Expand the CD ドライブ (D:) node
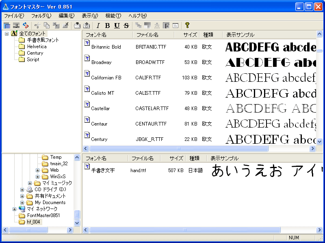Viewport: 325px width, 243px height. pos(22,190)
